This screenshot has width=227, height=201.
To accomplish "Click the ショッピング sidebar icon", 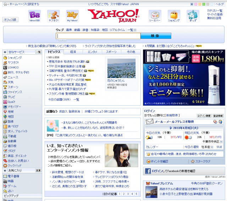I will 5,58.
